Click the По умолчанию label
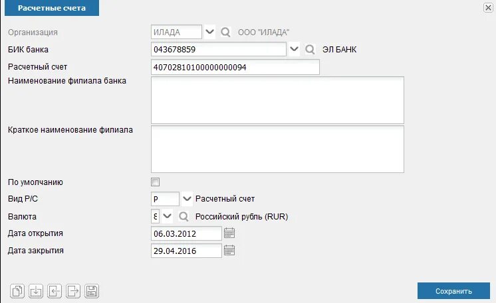This screenshot has height=303, width=496. coord(35,182)
